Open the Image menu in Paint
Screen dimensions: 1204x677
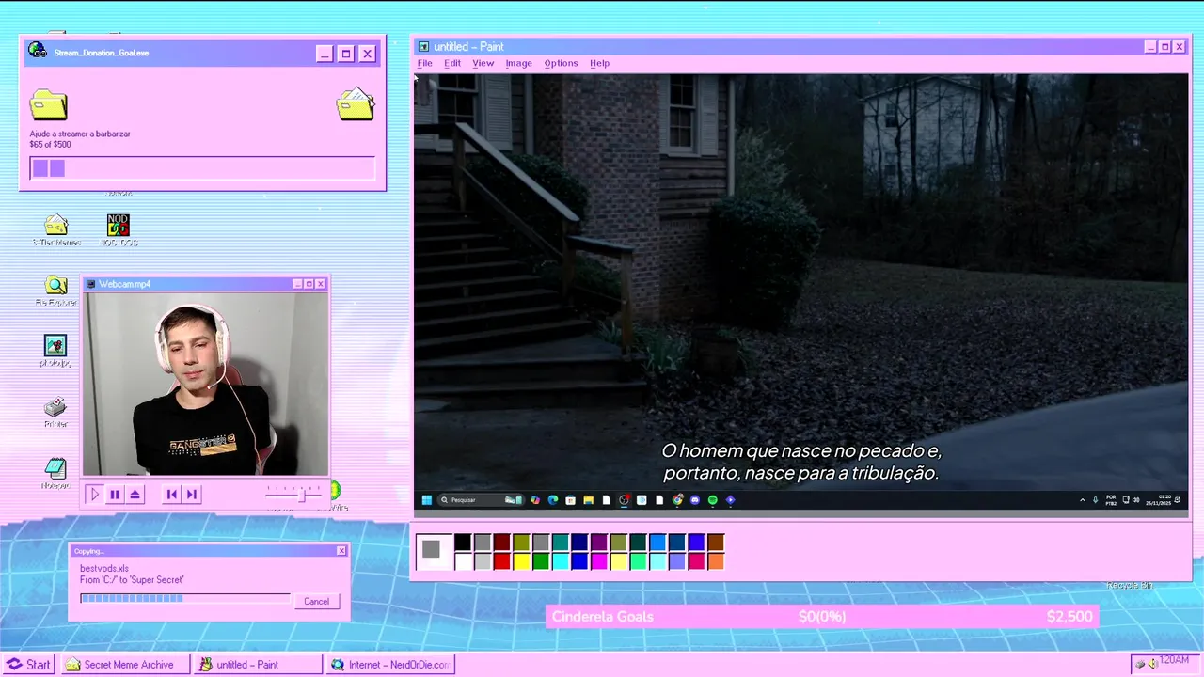click(518, 63)
